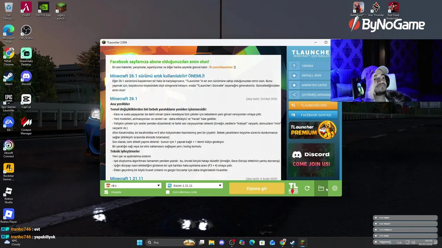This screenshot has width=442, height=248.
Task: Click the taskbar search box Ara
Action: 171,242
